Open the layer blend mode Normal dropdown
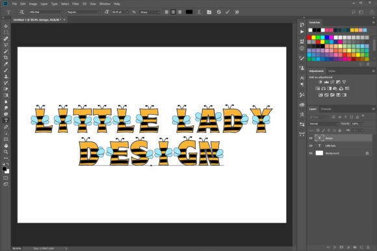Image resolution: width=377 pixels, height=251 pixels. pyautogui.click(x=324, y=124)
